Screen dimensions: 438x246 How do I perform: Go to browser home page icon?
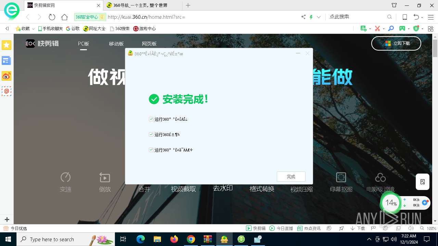tap(64, 17)
